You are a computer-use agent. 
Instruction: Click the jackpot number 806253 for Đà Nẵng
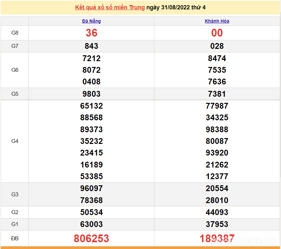91,238
